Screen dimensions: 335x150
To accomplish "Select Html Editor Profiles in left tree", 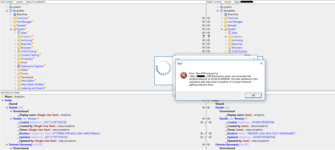I will point(32,84).
